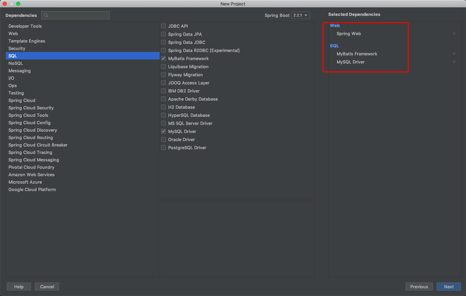Open Messaging category
The width and height of the screenshot is (466, 296).
coord(83,71)
